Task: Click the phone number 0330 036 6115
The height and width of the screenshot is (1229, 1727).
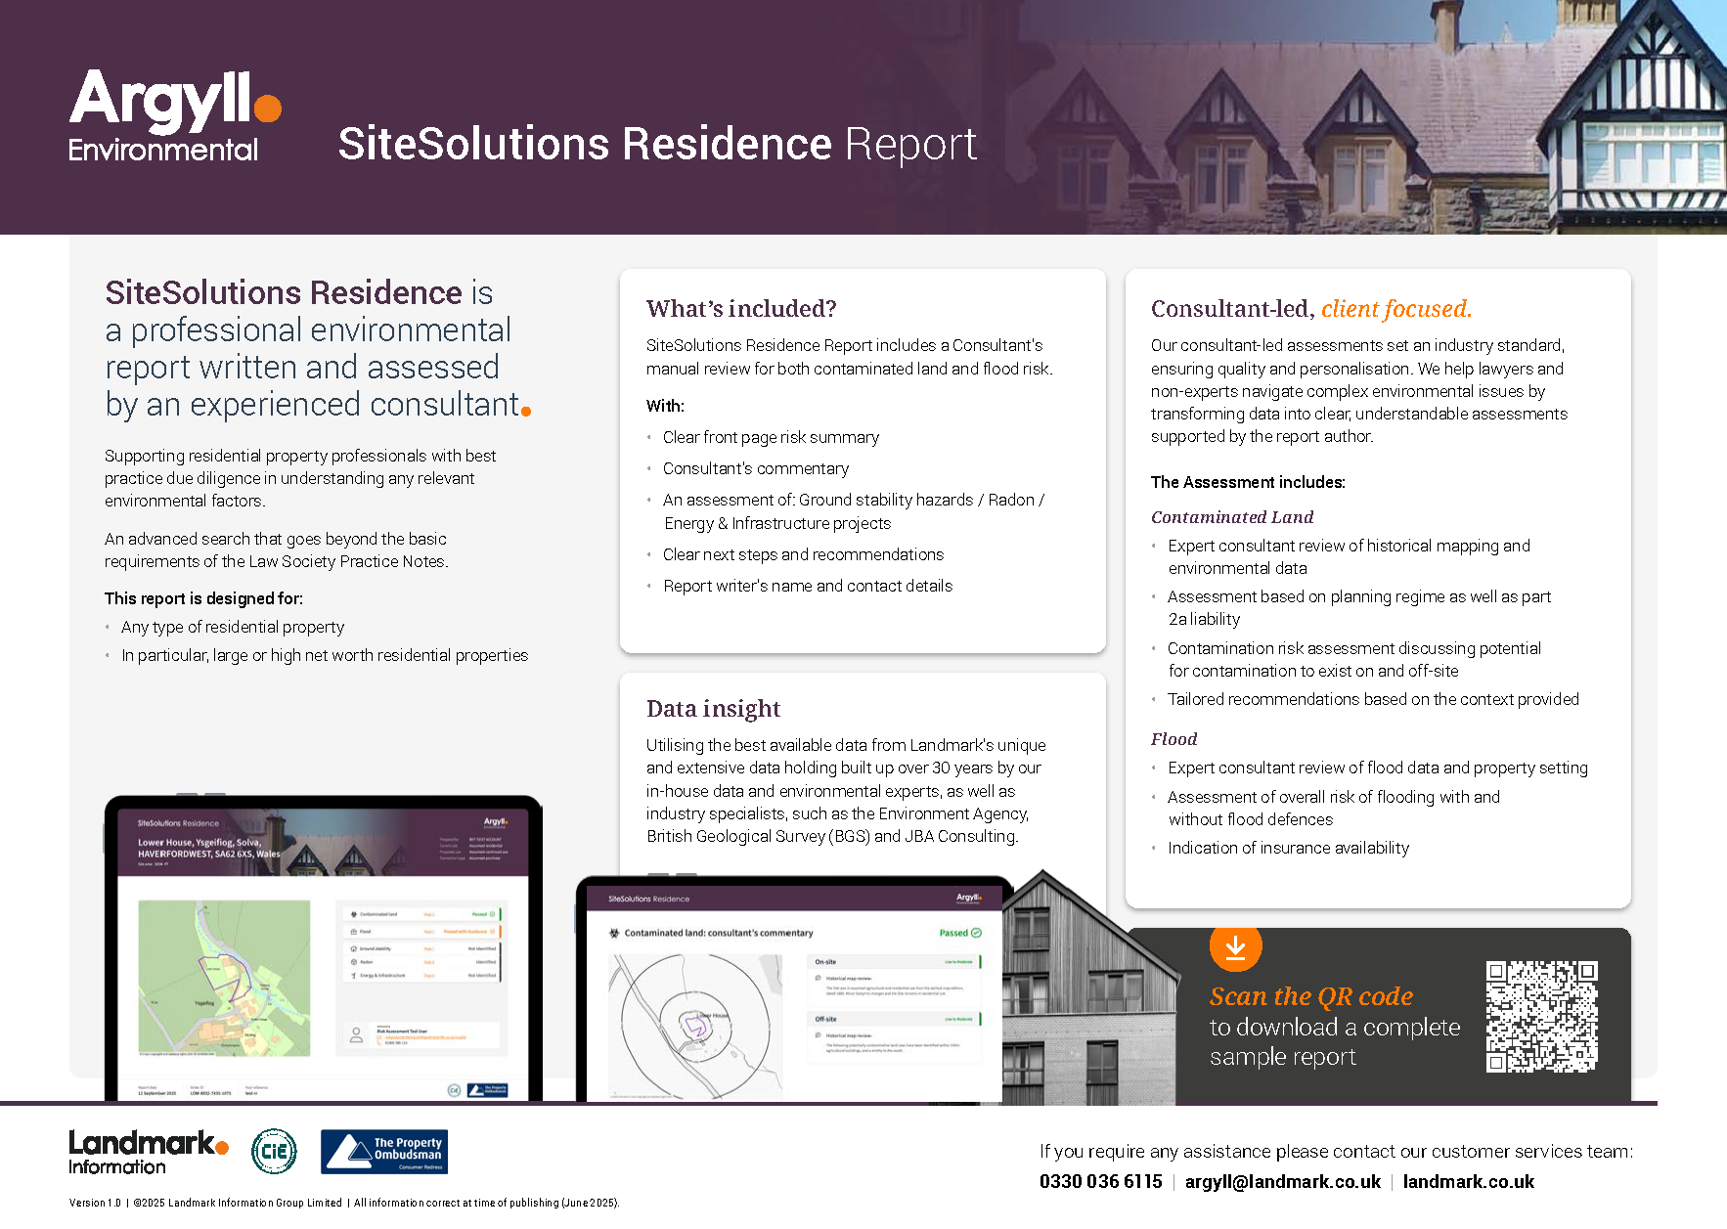Action: coord(1100,1181)
